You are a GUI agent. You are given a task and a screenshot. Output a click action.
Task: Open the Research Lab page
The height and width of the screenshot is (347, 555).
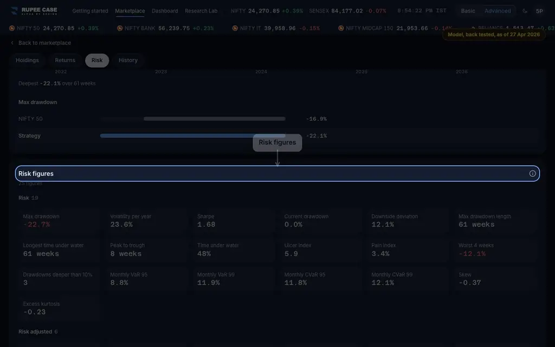tap(201, 11)
